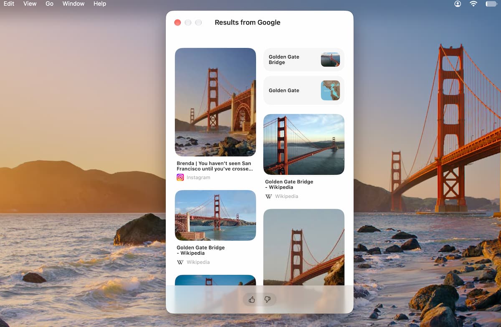Select the "Golden Gate" related search chip label
The width and height of the screenshot is (501, 327).
284,90
